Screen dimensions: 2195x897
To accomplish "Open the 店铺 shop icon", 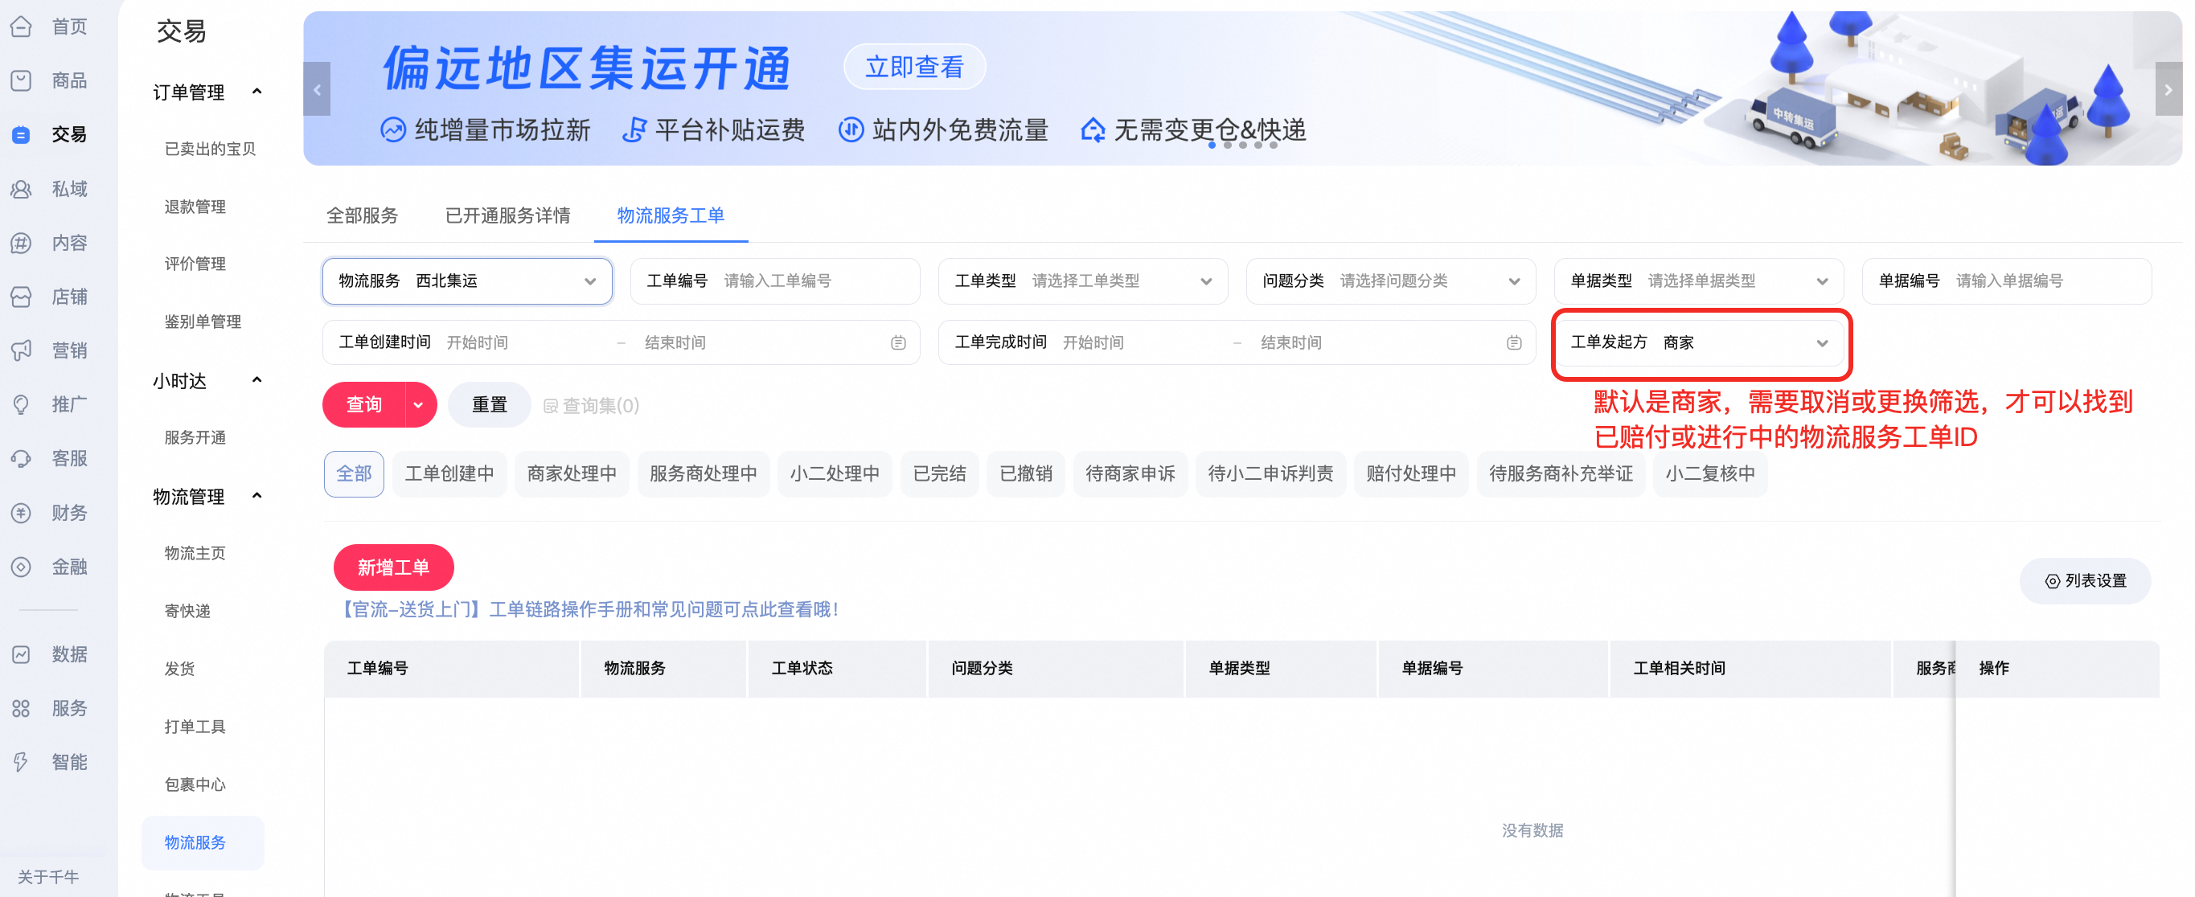I will [x=21, y=297].
